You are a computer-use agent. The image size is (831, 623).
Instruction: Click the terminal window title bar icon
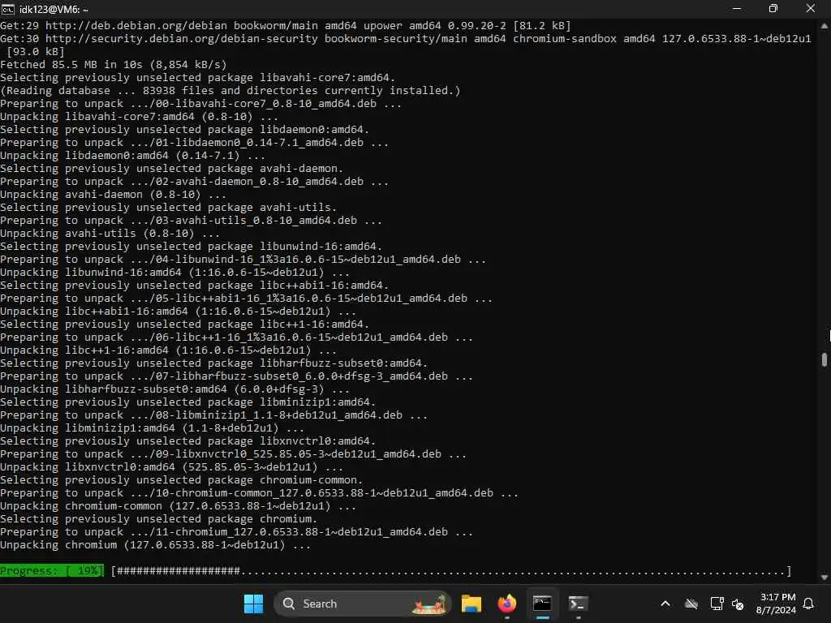[x=8, y=9]
